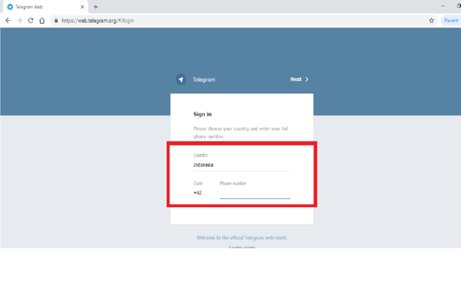Select the Telegram Web tab

(44, 7)
